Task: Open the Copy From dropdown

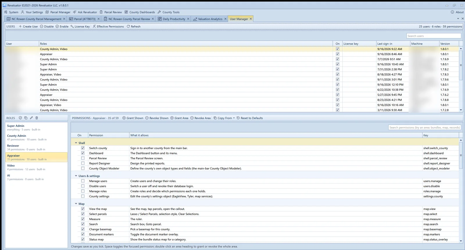Action: (x=224, y=118)
